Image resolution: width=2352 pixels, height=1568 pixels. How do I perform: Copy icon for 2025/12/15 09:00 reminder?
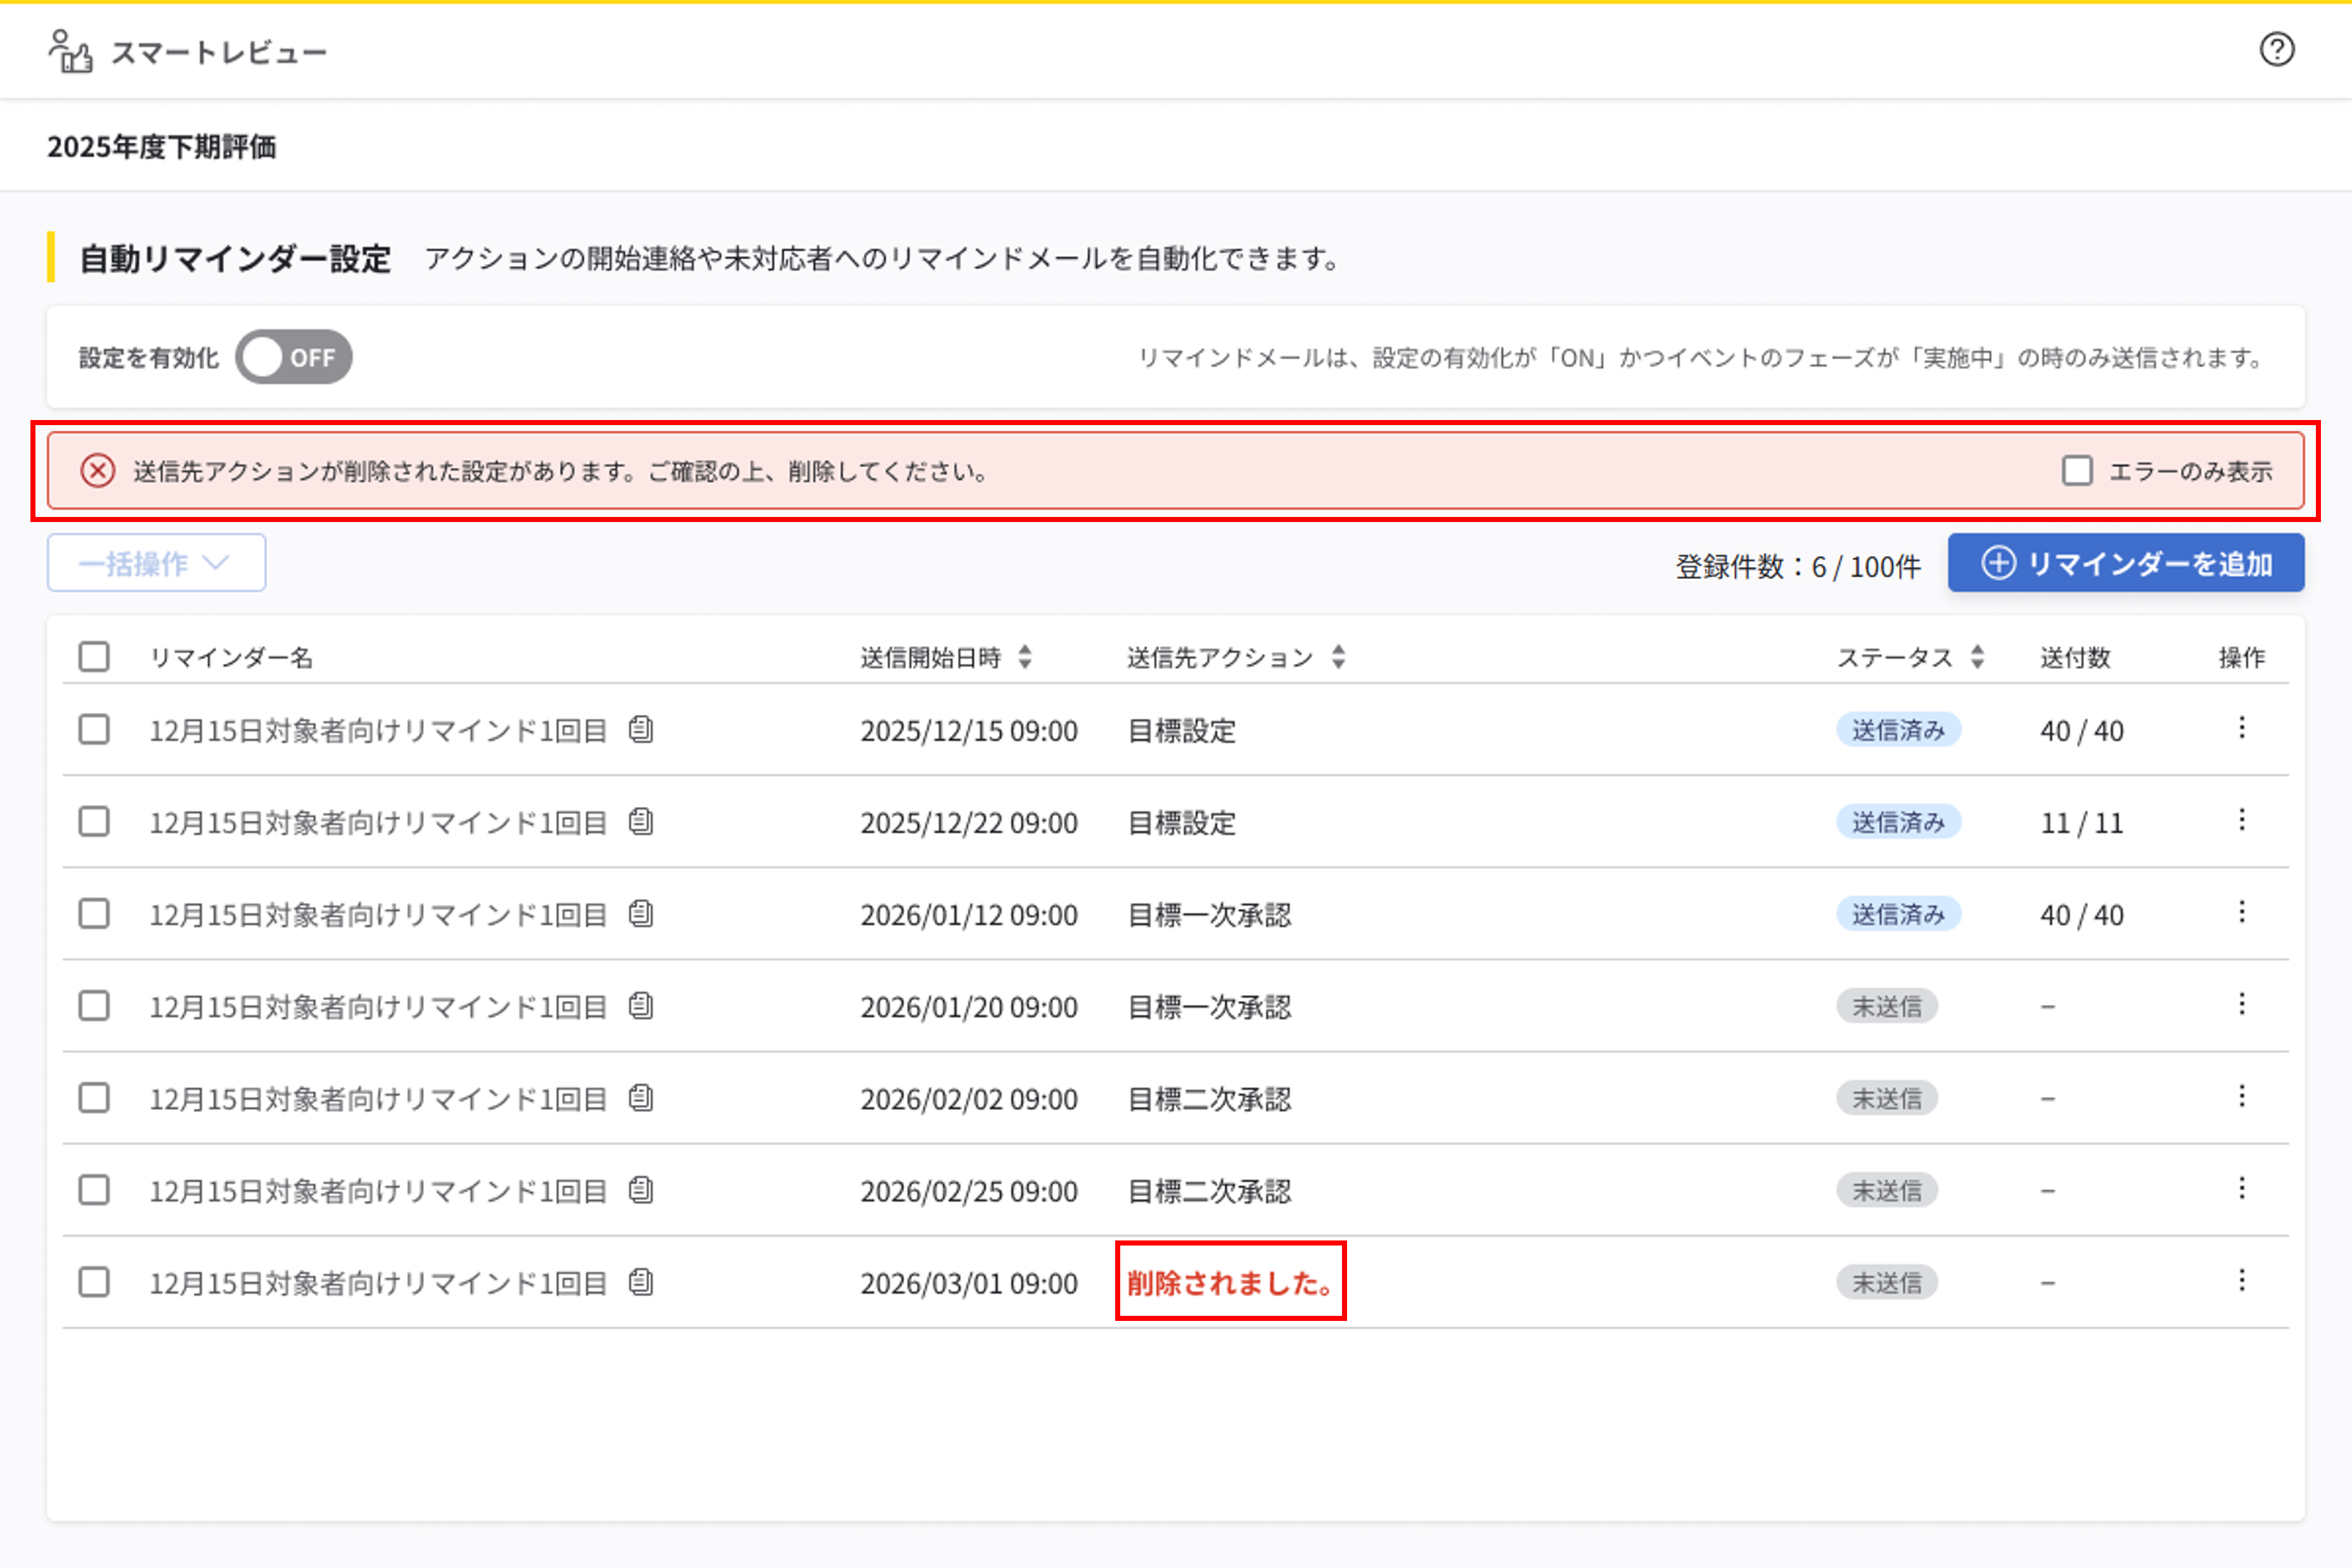(641, 730)
